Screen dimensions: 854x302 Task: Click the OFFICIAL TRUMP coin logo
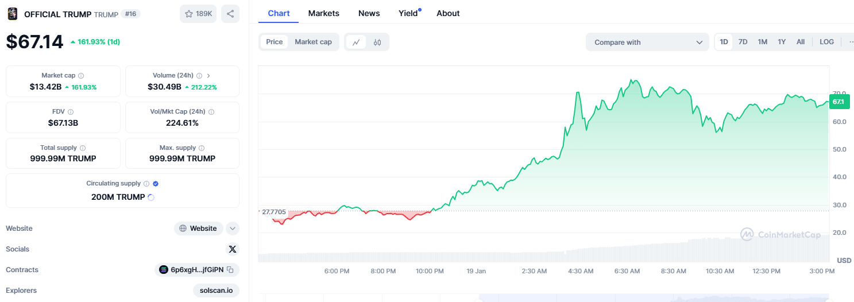(12, 14)
